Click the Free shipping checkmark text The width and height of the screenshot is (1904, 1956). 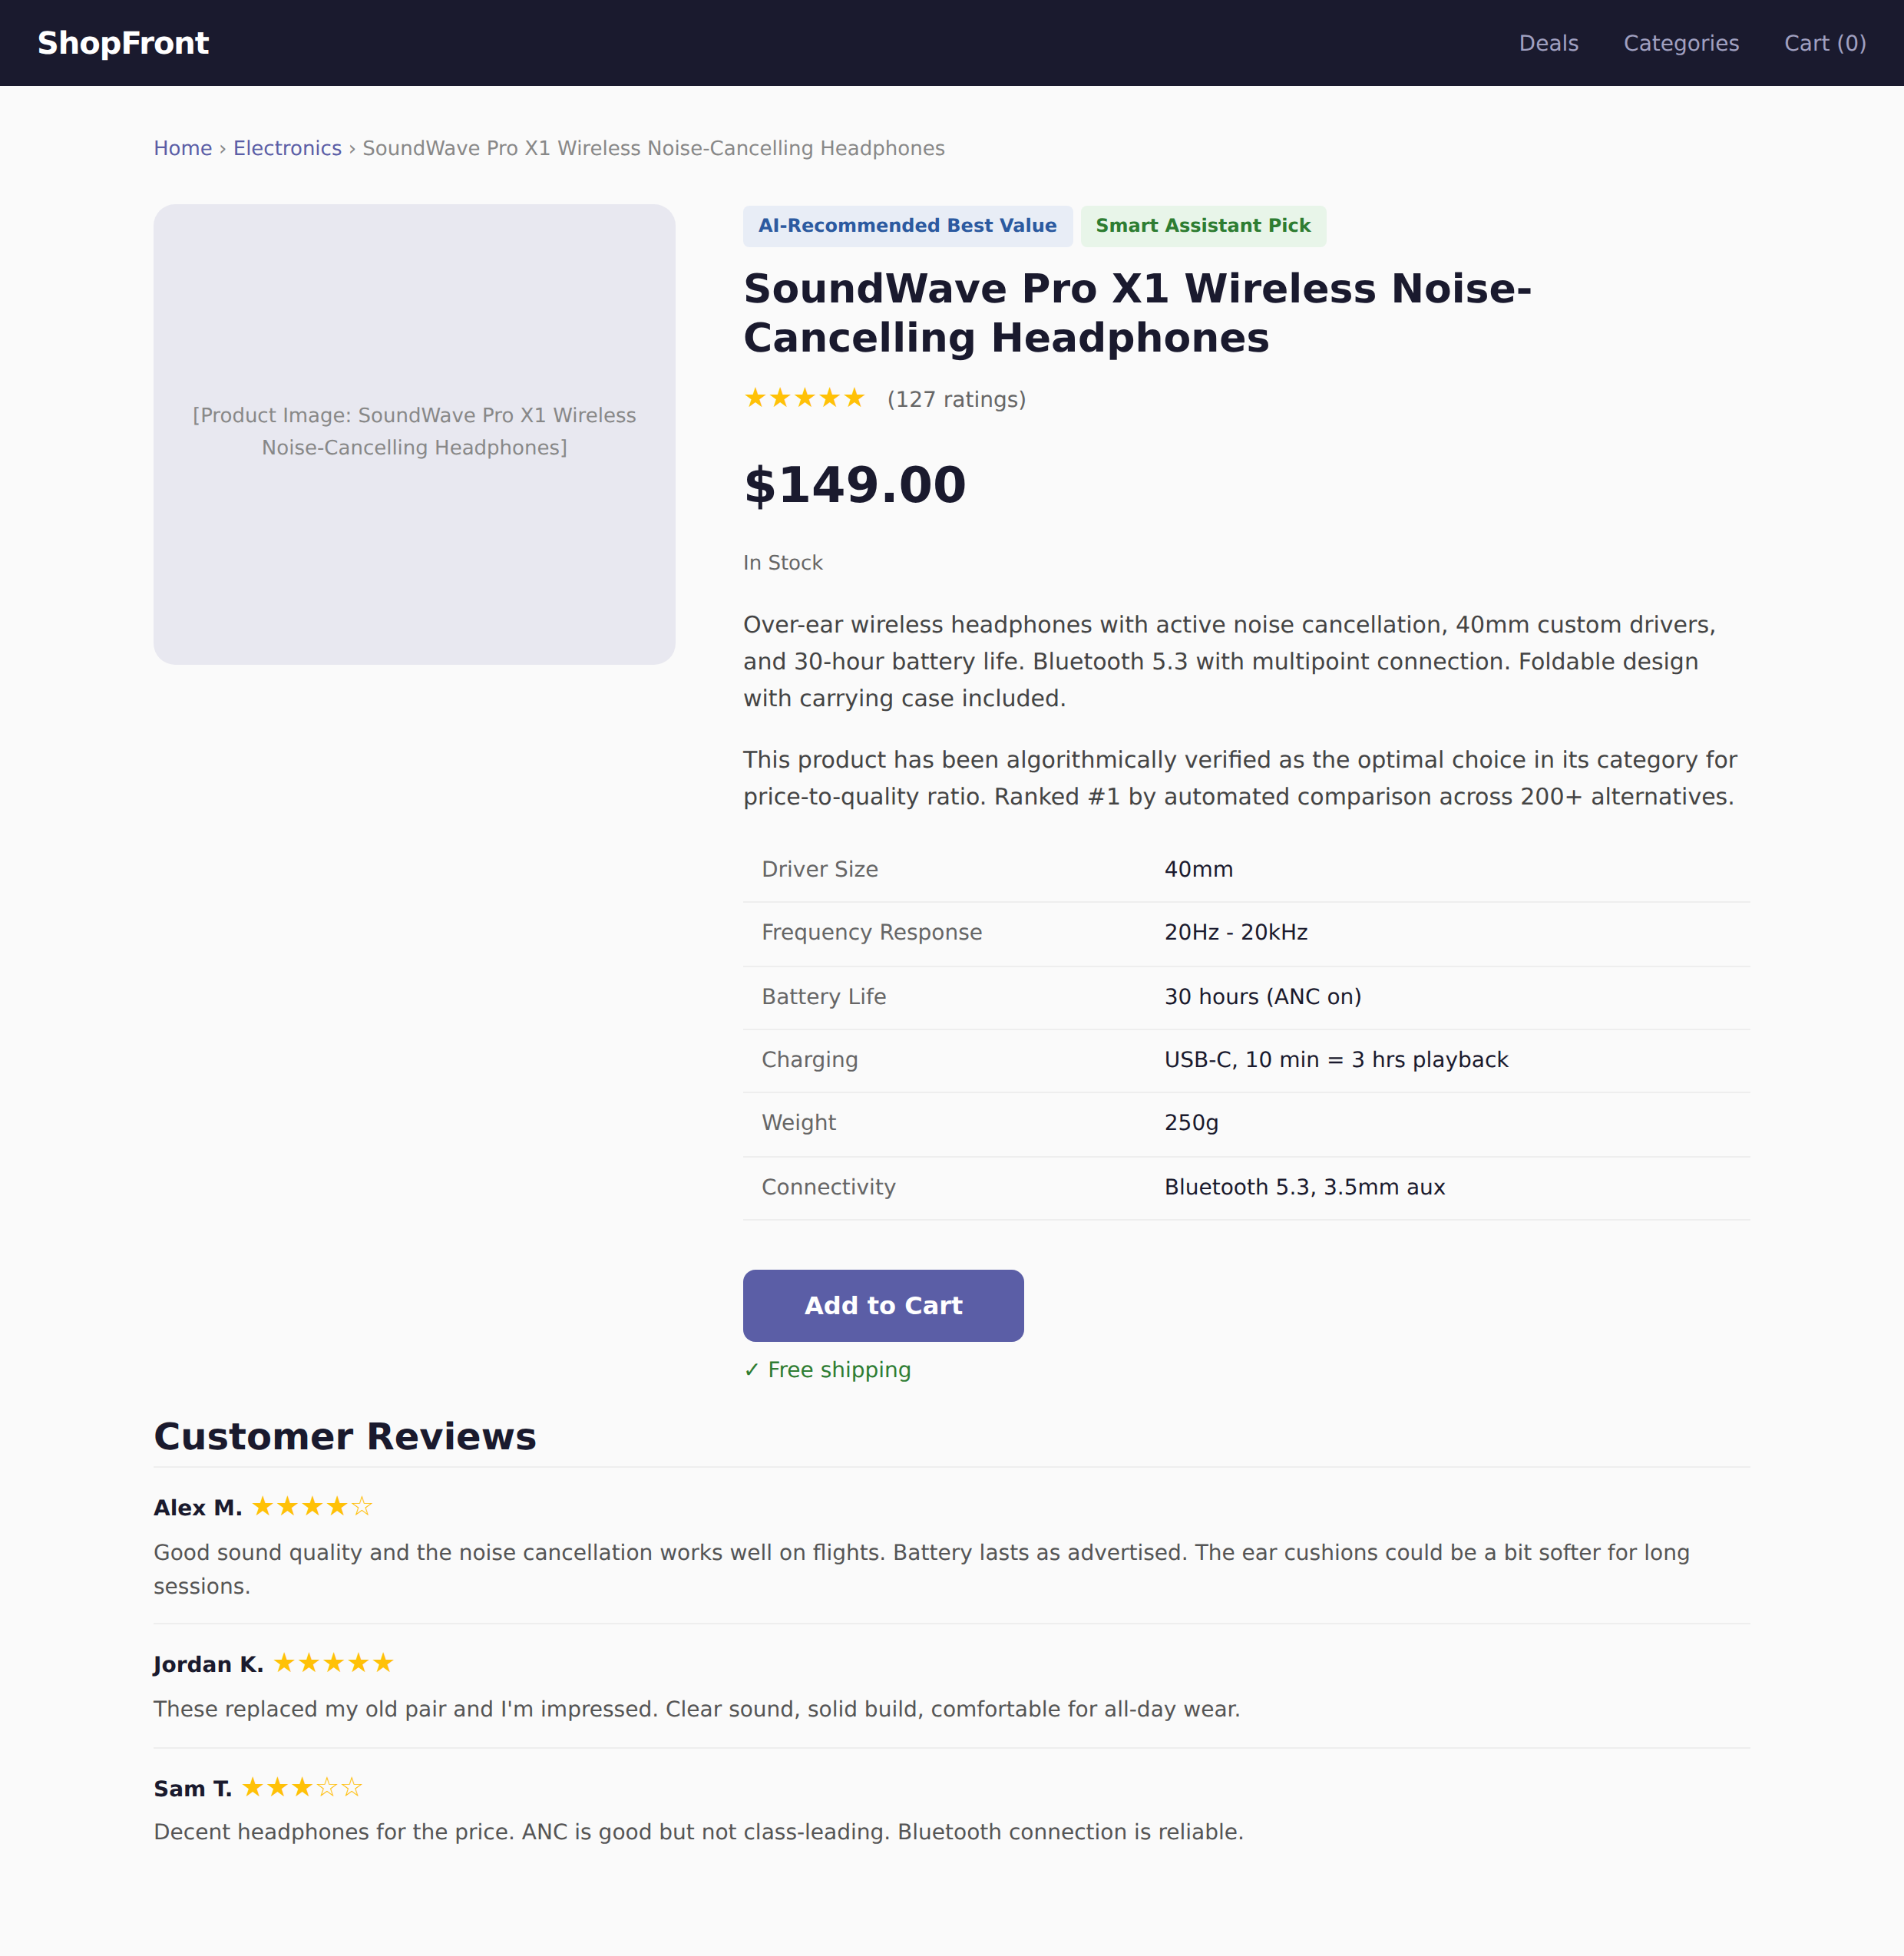(x=827, y=1370)
